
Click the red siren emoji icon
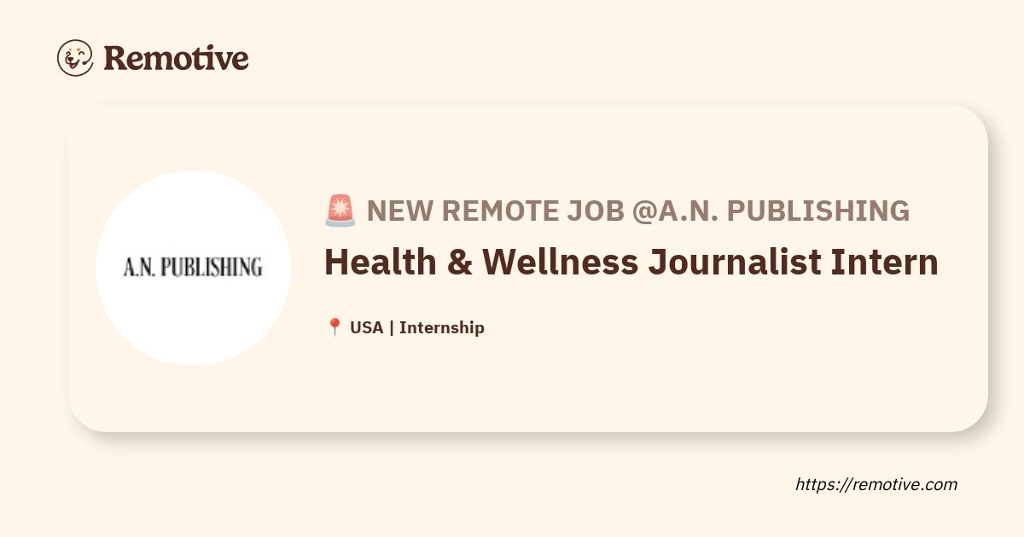pyautogui.click(x=340, y=211)
